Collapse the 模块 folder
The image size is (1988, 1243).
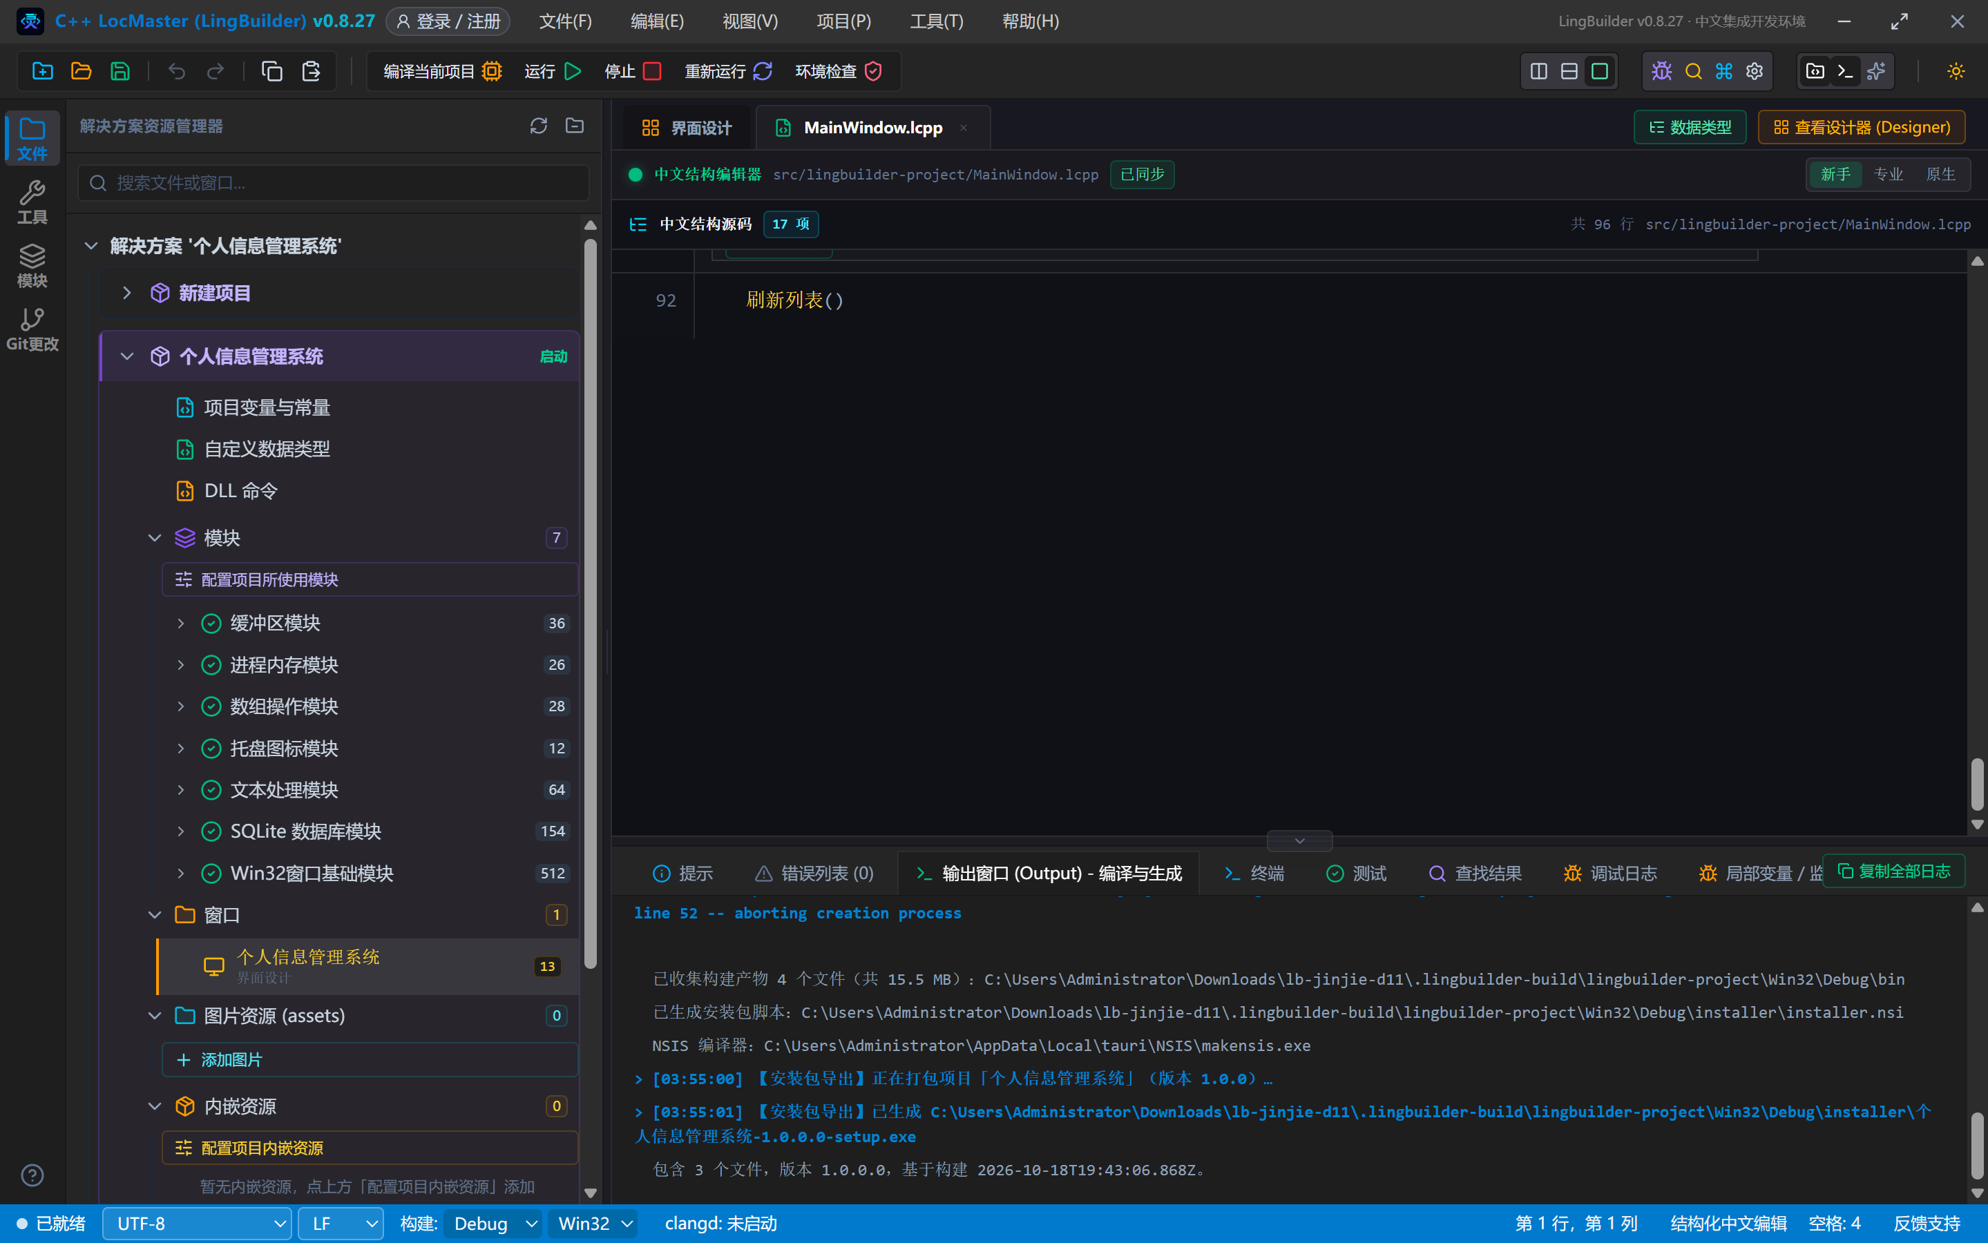pyautogui.click(x=155, y=538)
